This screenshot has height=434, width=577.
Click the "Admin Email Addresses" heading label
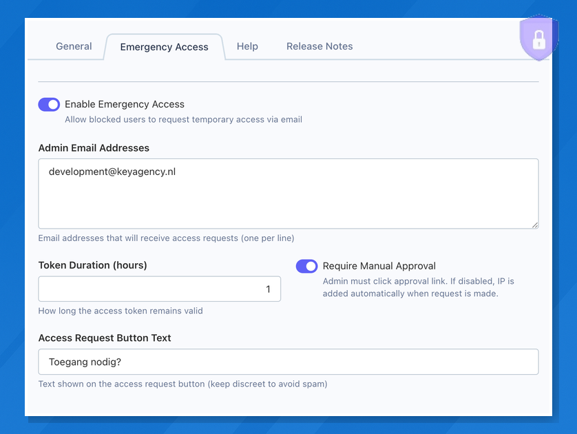[94, 147]
